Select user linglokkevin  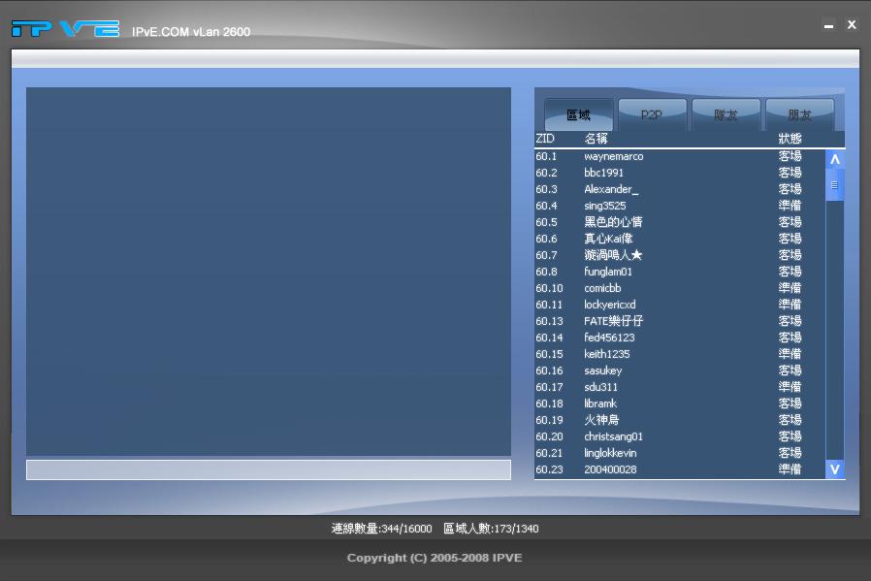click(x=679, y=453)
